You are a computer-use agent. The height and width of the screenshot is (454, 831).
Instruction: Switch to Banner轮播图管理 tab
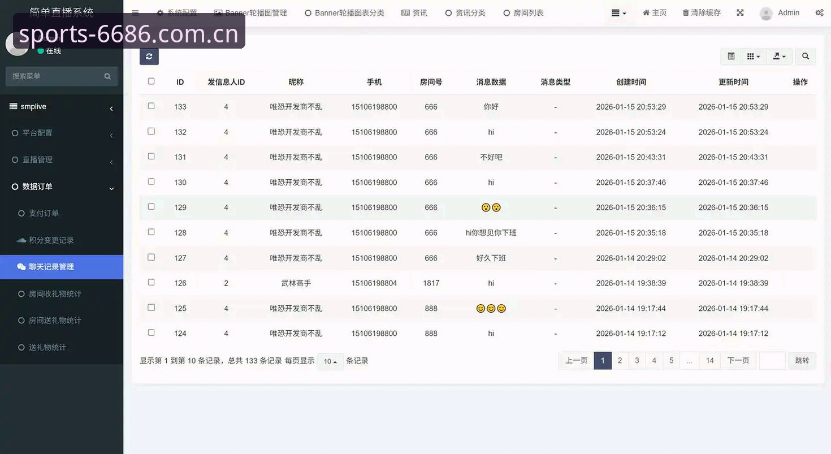250,12
